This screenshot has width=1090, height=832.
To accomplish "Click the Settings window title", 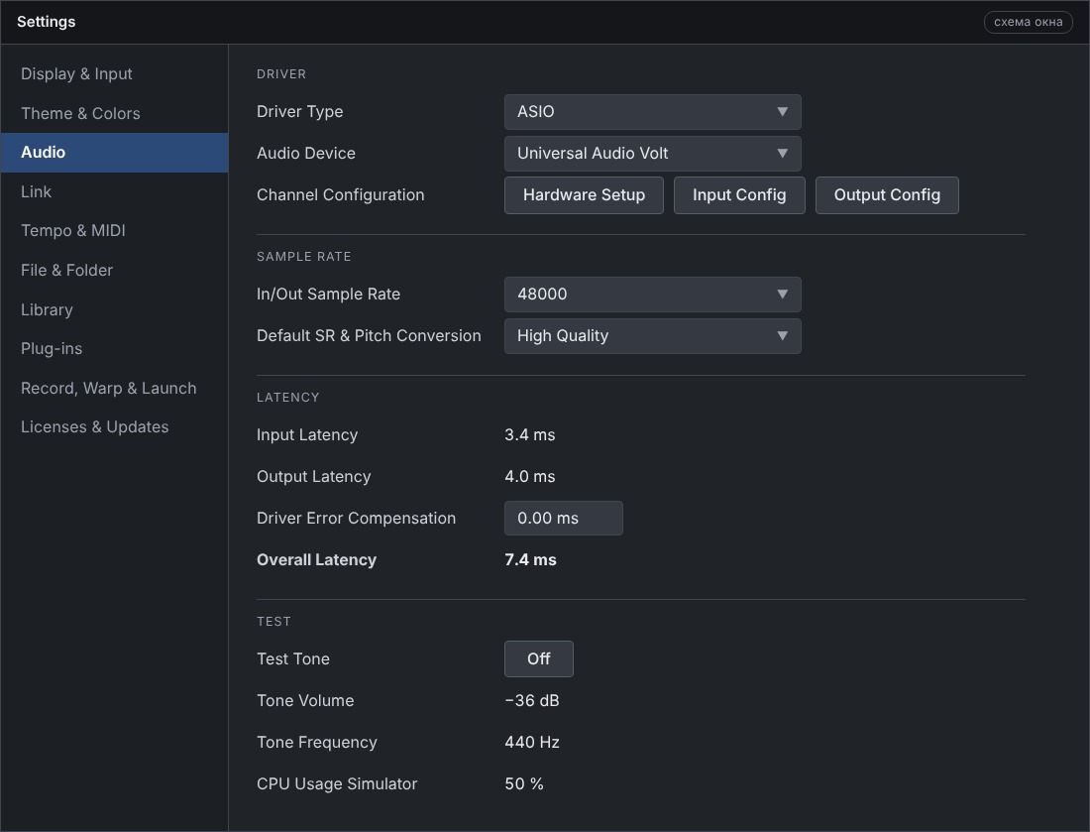I will [x=46, y=22].
